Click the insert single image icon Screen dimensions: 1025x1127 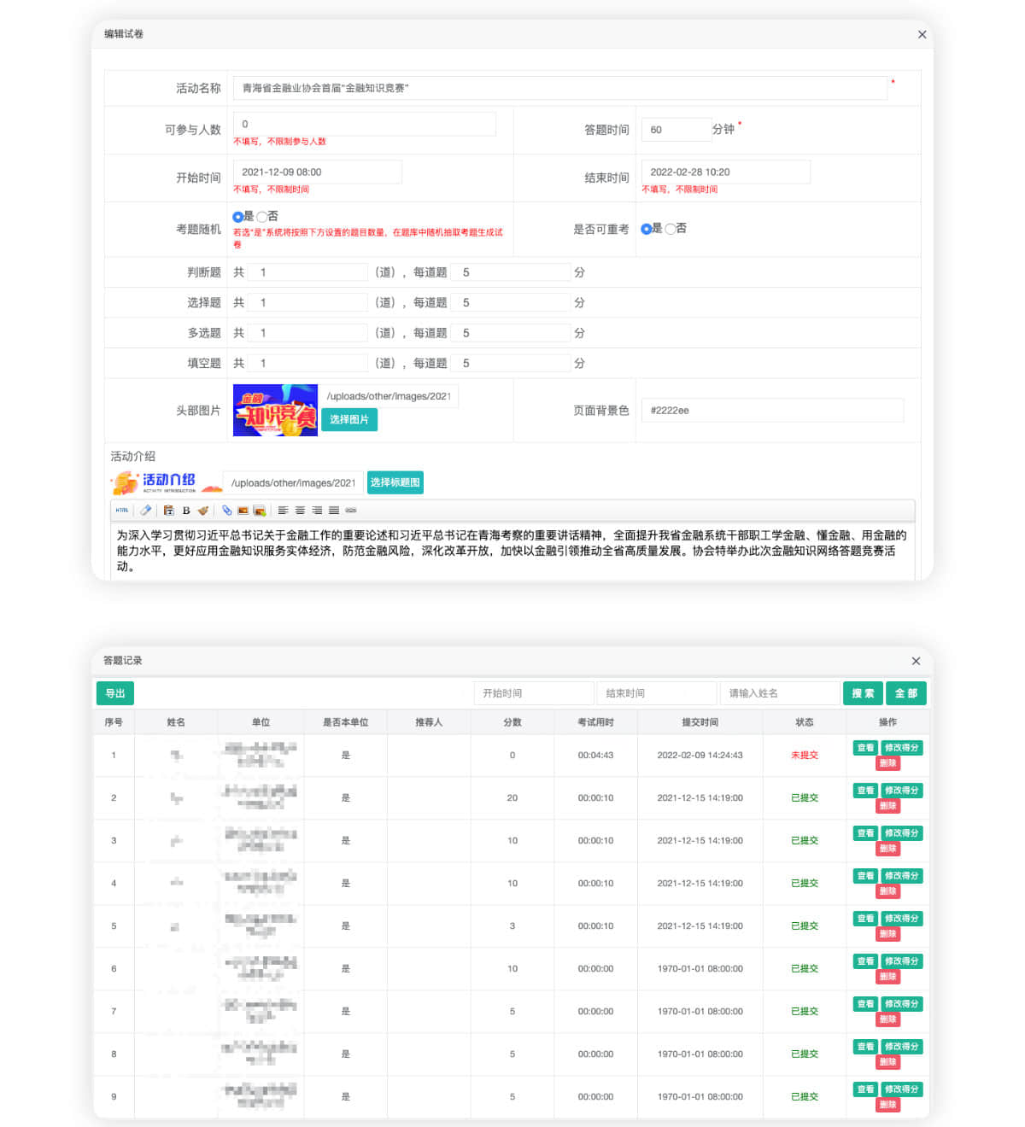243,511
